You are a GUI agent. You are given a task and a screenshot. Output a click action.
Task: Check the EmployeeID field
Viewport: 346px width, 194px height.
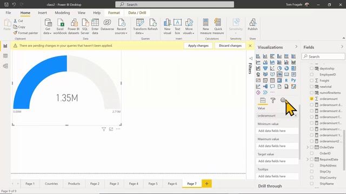[x=311, y=74]
